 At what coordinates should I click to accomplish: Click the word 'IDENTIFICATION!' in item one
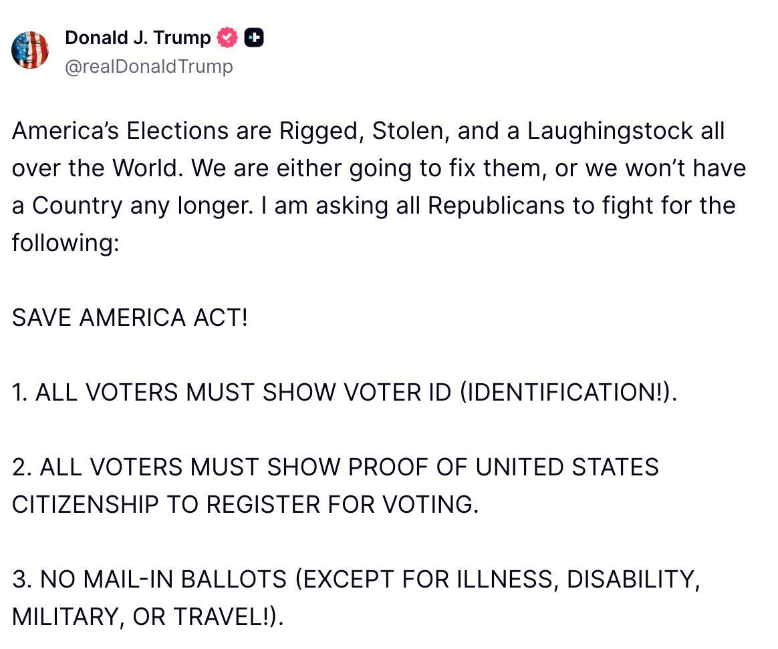click(x=563, y=392)
